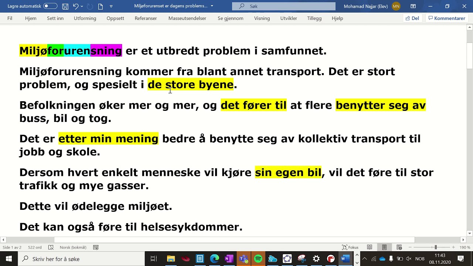This screenshot has width=473, height=266.
Task: Click the Del share button
Action: point(412,18)
